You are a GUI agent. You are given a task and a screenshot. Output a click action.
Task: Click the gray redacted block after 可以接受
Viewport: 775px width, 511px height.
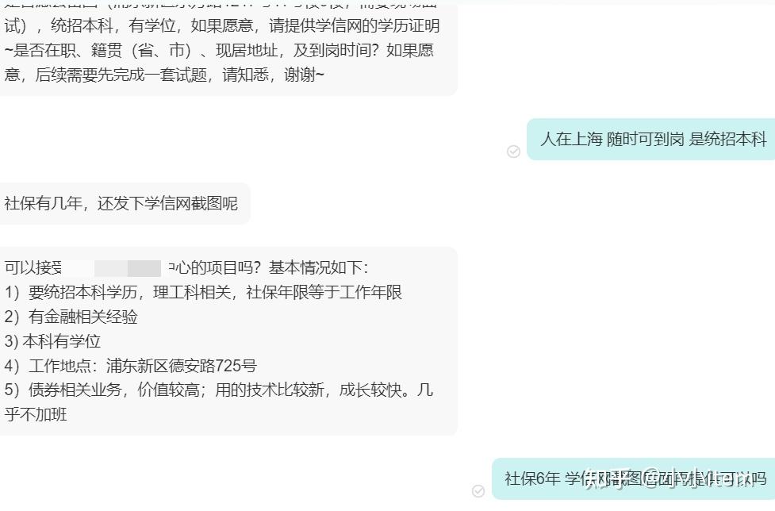point(128,268)
